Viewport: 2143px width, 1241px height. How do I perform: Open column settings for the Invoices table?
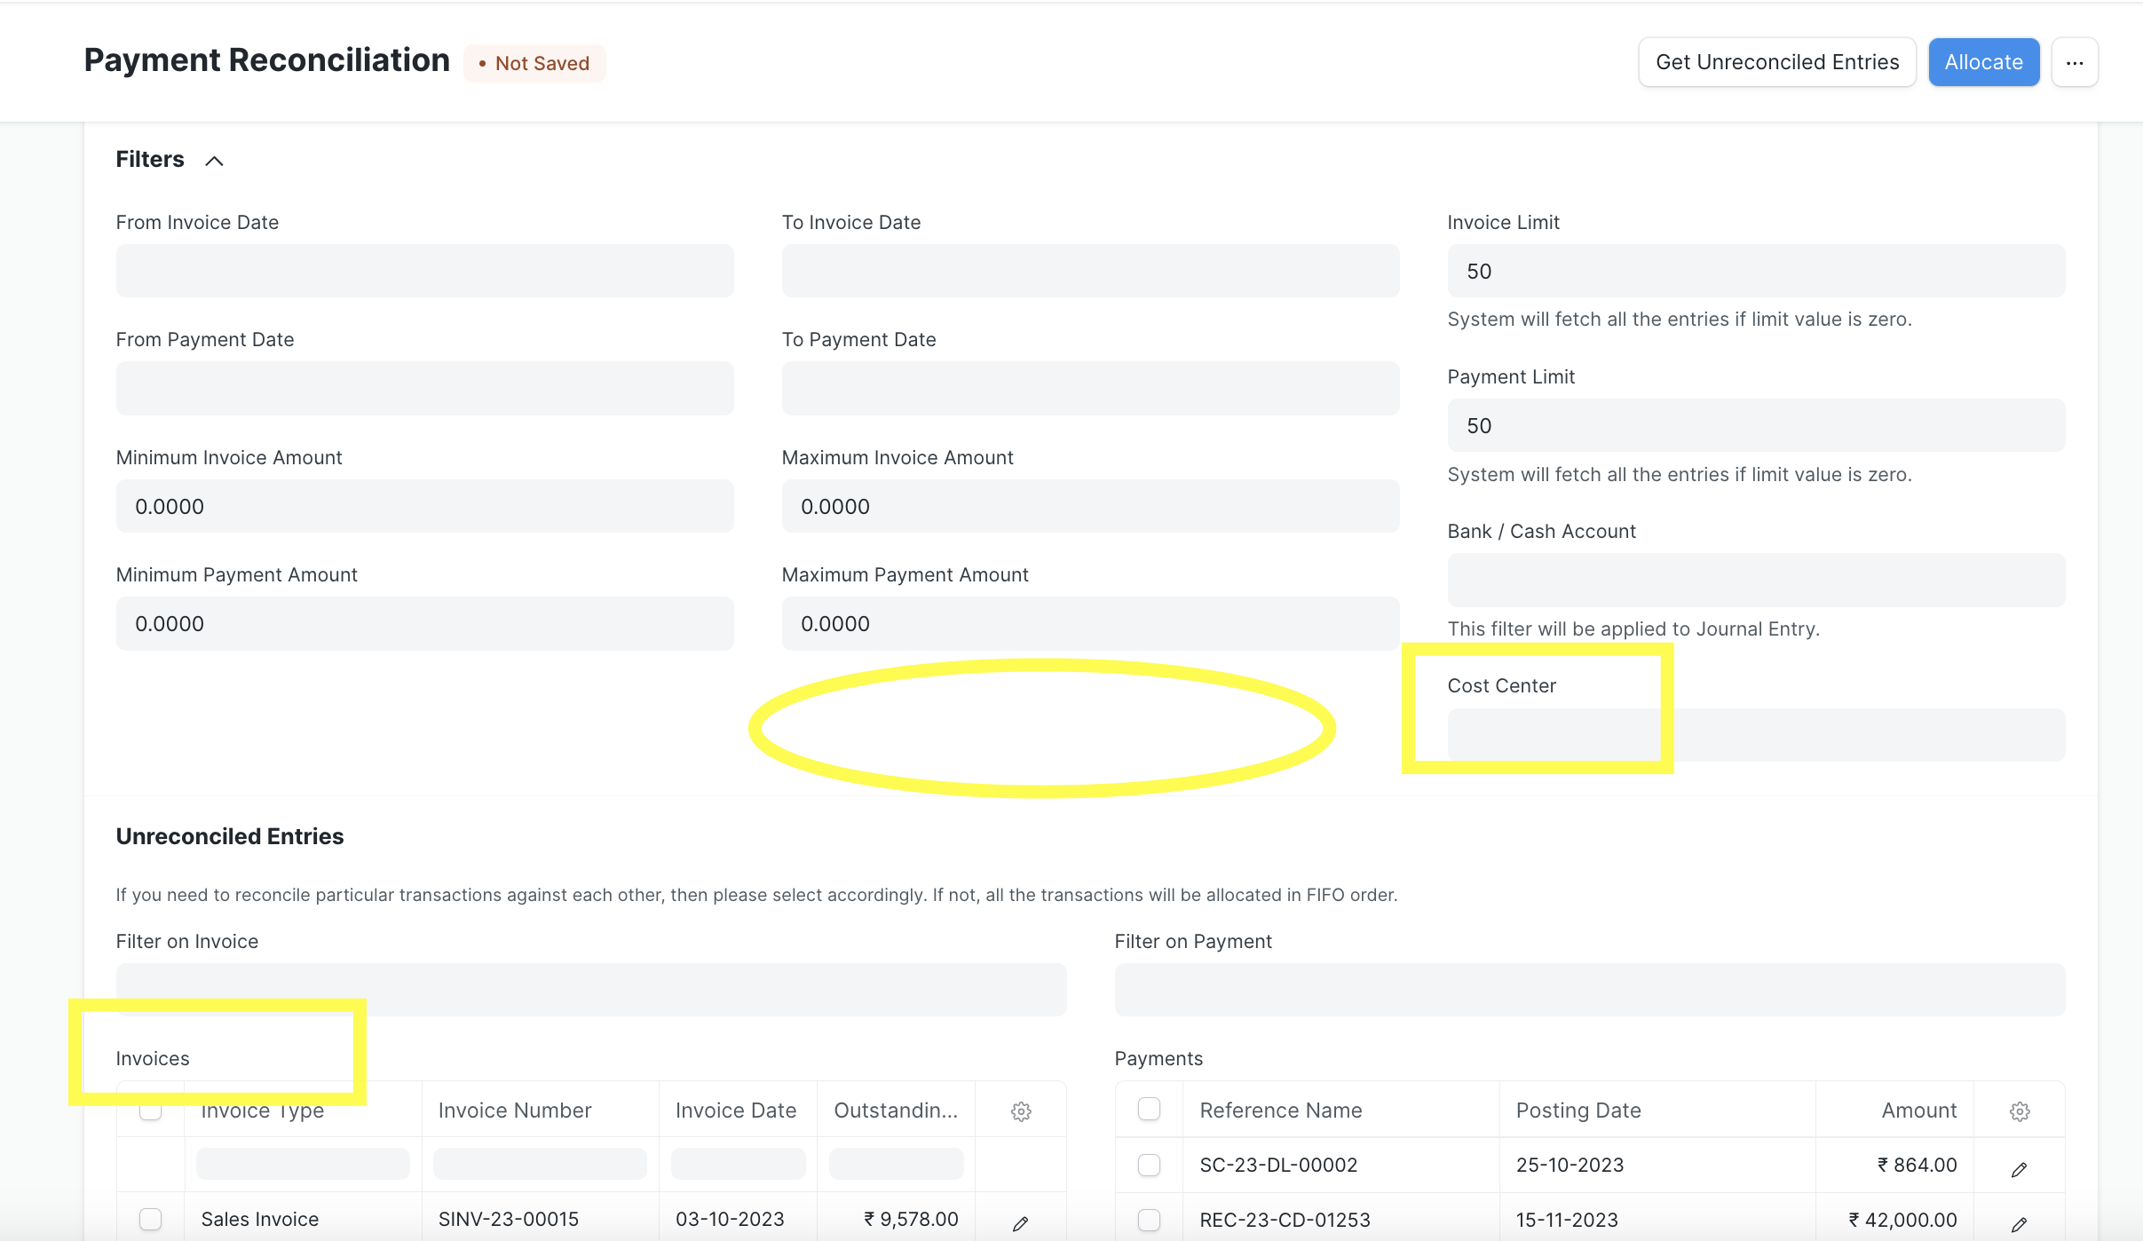point(1021,1111)
